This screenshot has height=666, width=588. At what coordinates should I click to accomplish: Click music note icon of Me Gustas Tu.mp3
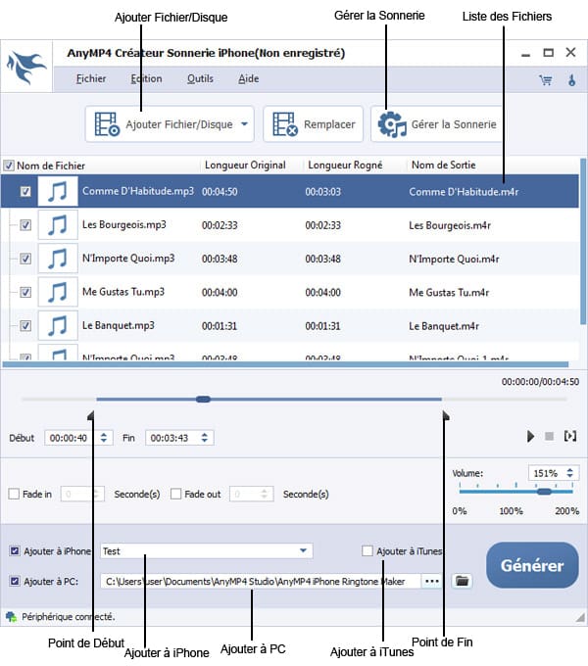coord(58,292)
